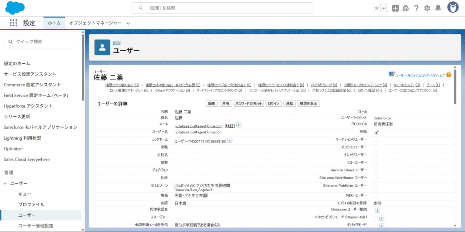Click the sidebar scroll down arrow
The image size is (465, 232).
(x=83, y=230)
